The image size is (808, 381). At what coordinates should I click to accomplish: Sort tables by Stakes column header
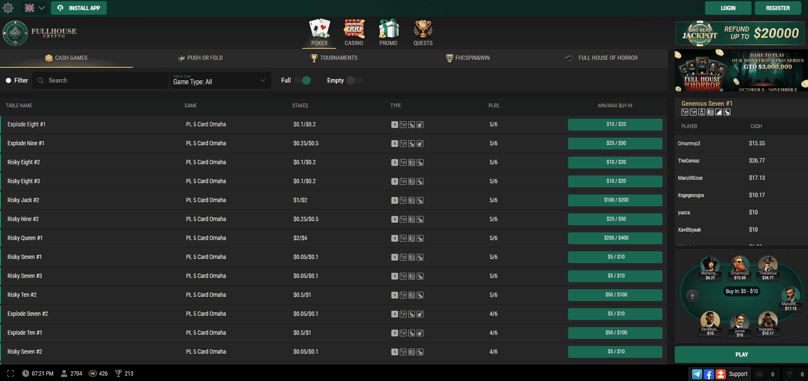[x=300, y=106]
